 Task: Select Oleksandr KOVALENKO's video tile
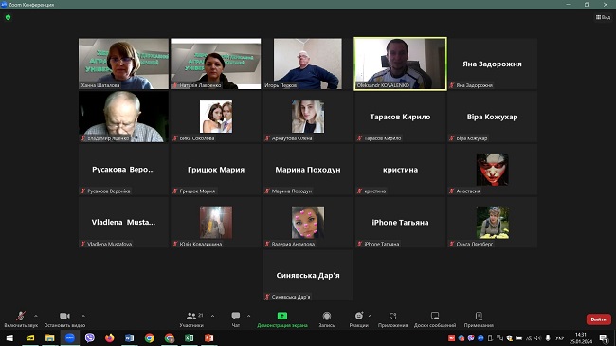pos(400,64)
